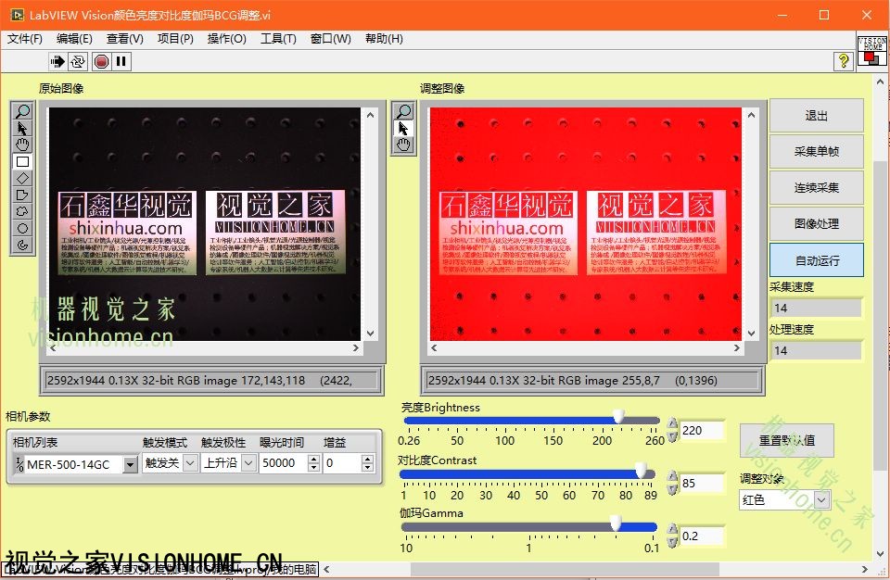The height and width of the screenshot is (580, 890).
Task: Click the Brightness value field showing 220
Action: (x=702, y=430)
